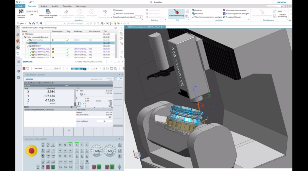Click the reset arrow icon beside Taktzähler
The width and height of the screenshot is (308, 171).
(x=28, y=69)
